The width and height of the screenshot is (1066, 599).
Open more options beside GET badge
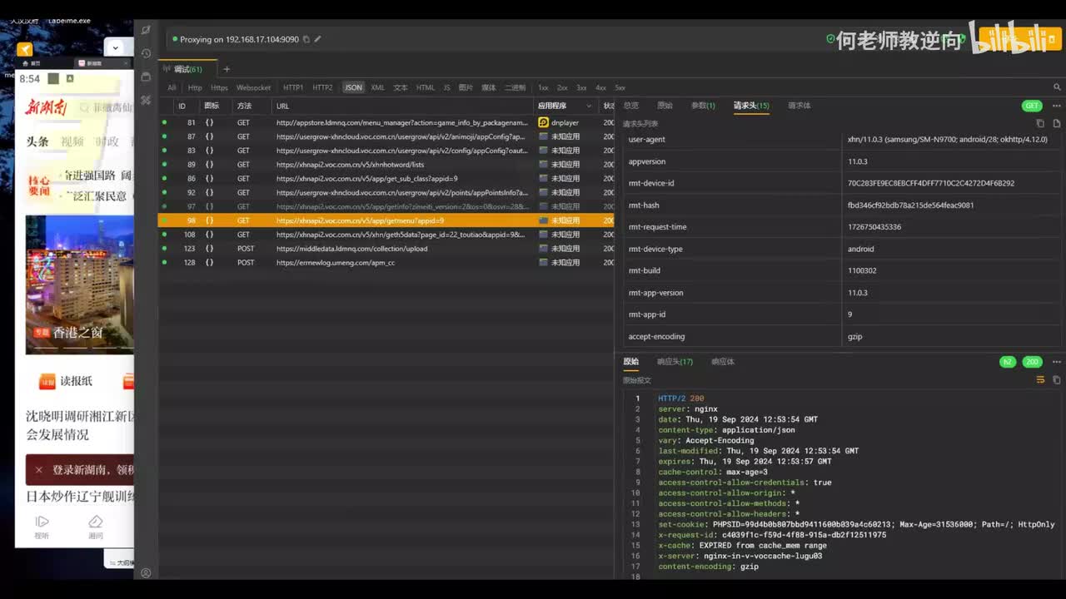1057,106
